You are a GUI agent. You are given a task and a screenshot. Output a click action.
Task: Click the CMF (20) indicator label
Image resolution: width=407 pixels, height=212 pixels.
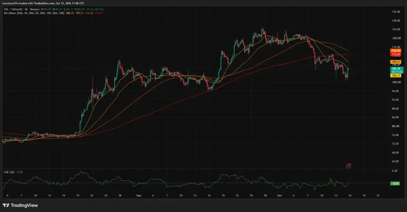[9, 172]
